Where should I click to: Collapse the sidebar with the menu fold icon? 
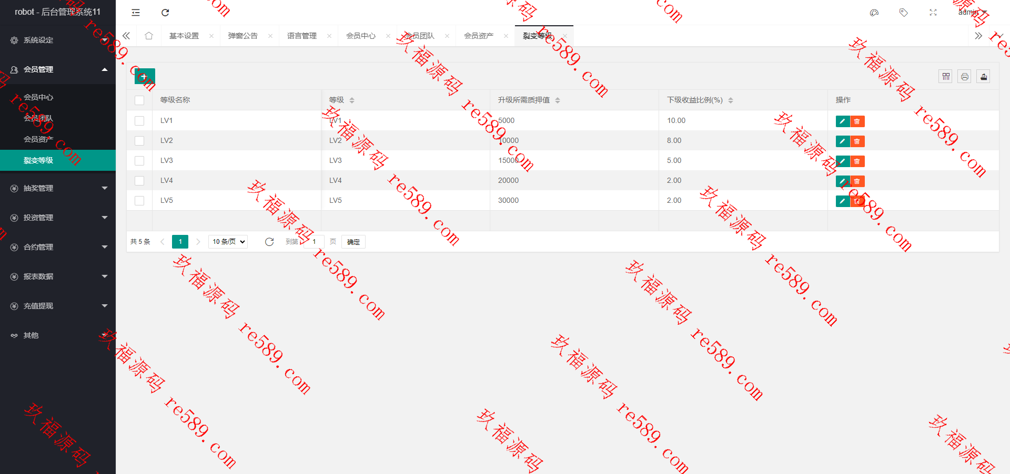coord(136,13)
